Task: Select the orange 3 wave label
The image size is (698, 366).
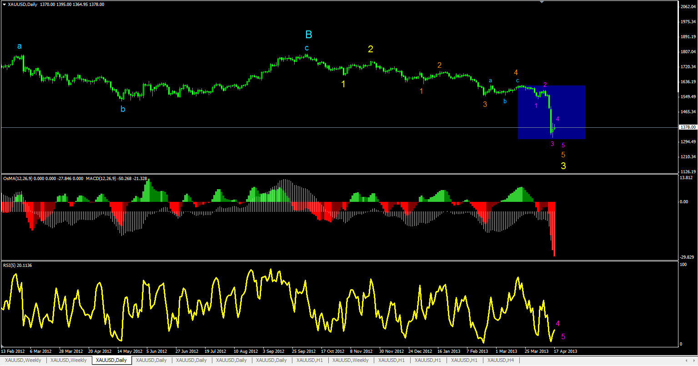Action: 485,104
